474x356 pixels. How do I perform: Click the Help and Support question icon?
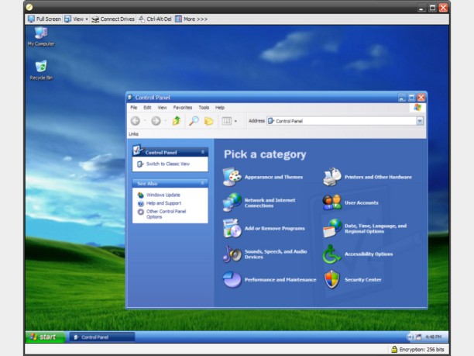(140, 203)
